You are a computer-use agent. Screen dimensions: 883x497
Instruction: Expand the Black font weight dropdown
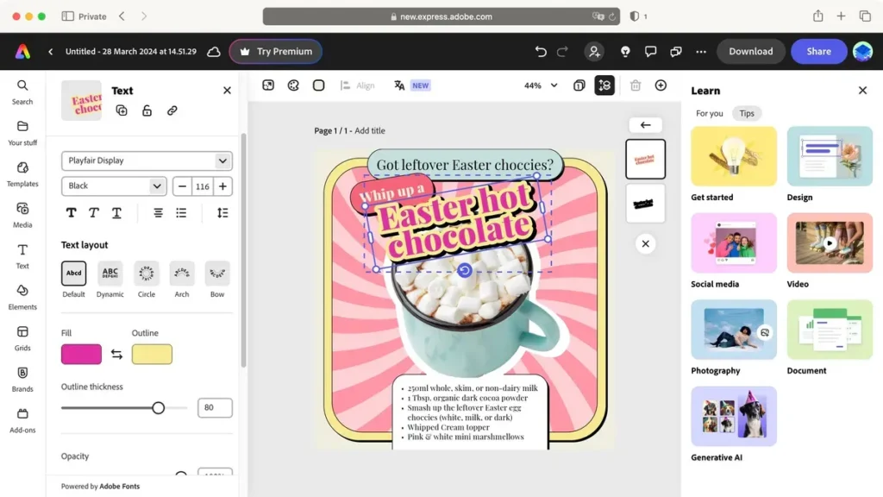pyautogui.click(x=114, y=186)
